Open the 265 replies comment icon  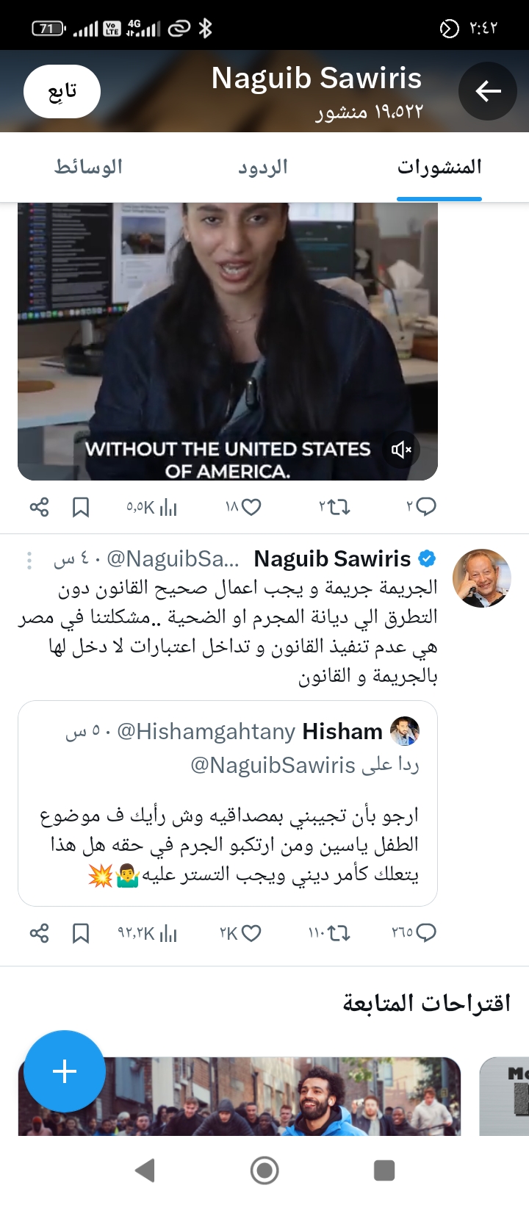coord(425,933)
